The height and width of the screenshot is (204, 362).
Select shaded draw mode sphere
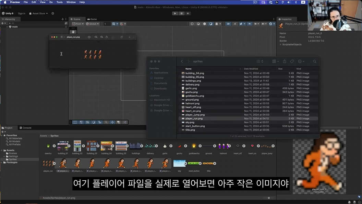tap(205, 24)
